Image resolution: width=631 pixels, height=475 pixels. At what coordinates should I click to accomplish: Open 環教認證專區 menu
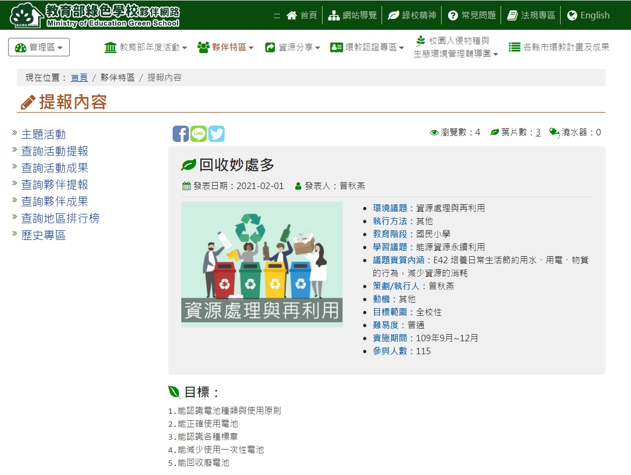(x=367, y=48)
